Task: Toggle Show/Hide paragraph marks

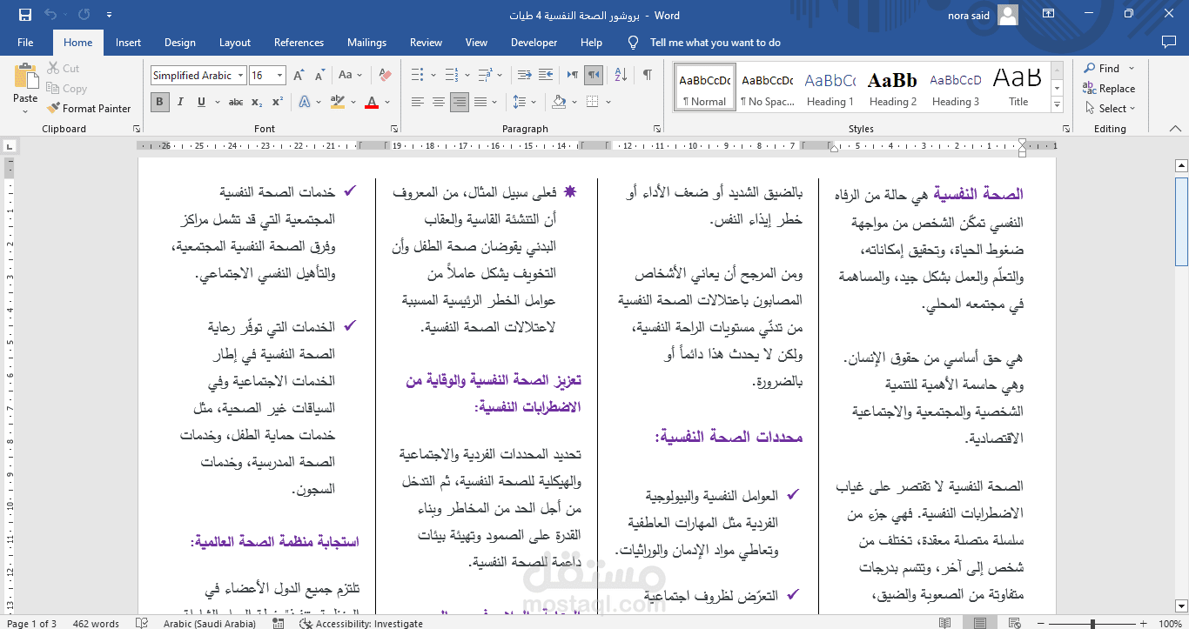Action: 647,76
